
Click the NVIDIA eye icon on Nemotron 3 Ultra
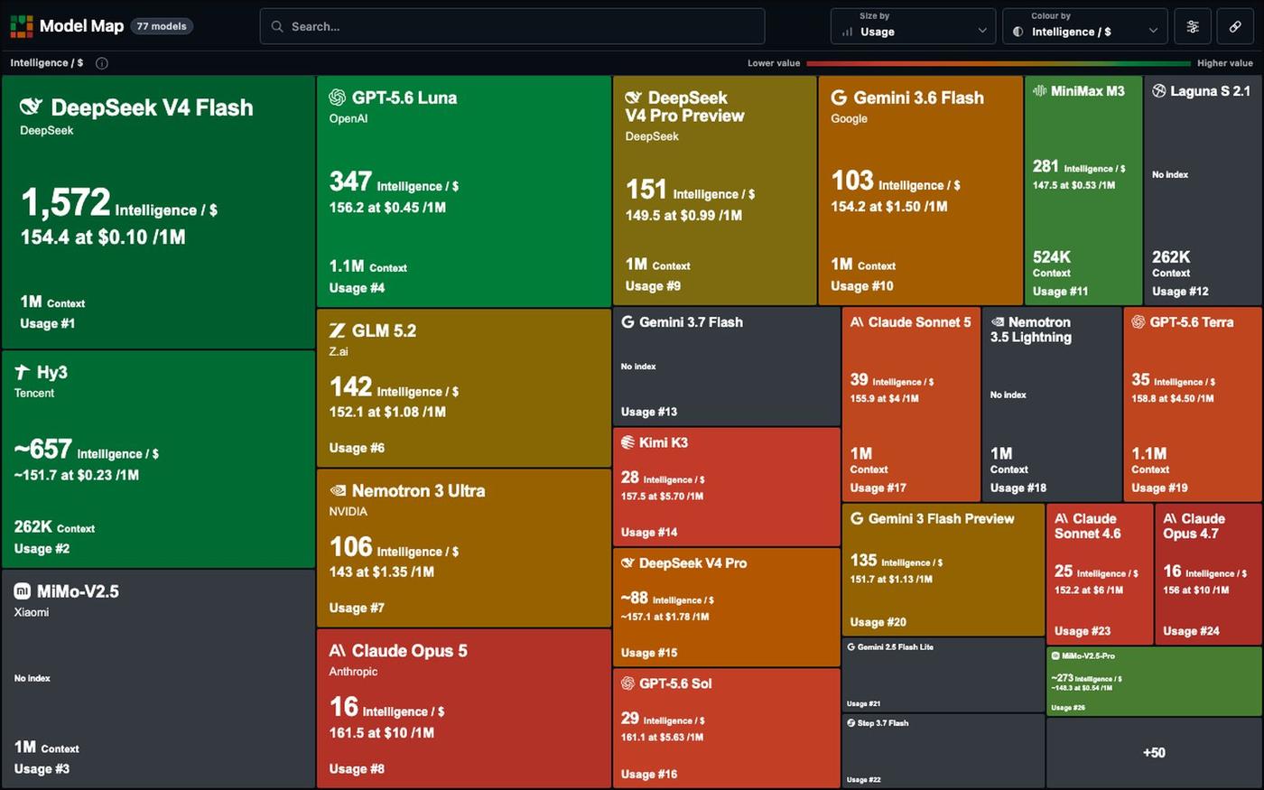(338, 491)
